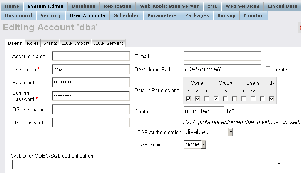This screenshot has height=173, width=301.
Task: Open the LDAP Import tab
Action: click(x=75, y=43)
